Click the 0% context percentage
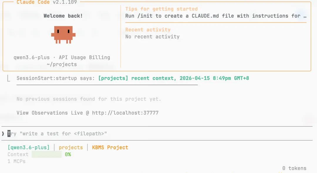This screenshot has width=317, height=173. pos(68,155)
